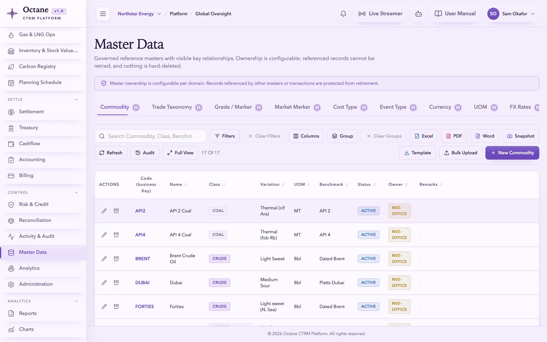Collapse the CONTROL sidebar section

(77, 193)
